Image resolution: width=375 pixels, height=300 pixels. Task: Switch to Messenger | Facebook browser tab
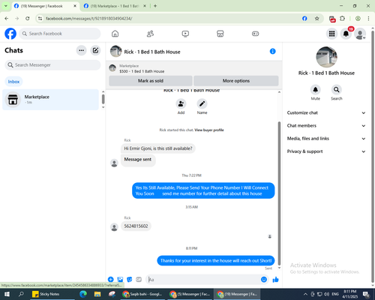tap(42, 6)
